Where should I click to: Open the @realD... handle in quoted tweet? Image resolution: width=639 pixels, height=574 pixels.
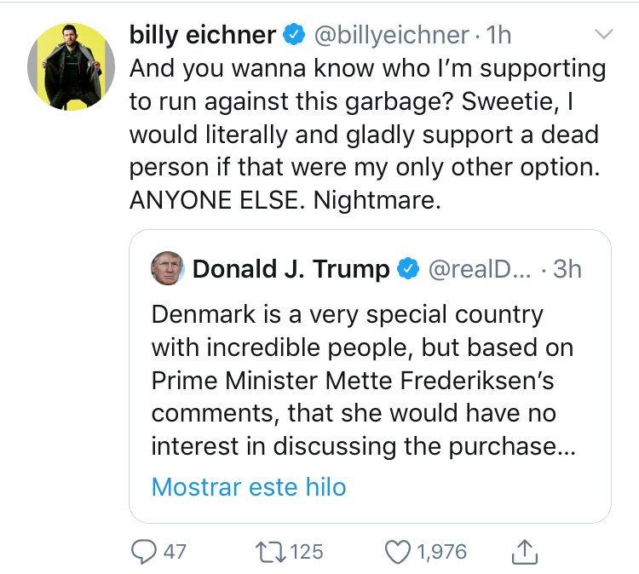coord(480,269)
